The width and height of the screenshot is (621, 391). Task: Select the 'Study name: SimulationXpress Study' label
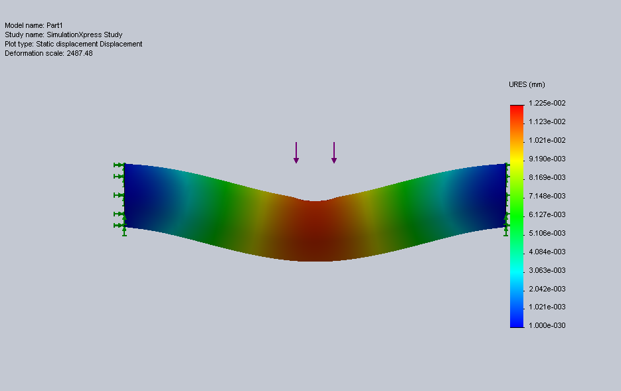pos(64,35)
